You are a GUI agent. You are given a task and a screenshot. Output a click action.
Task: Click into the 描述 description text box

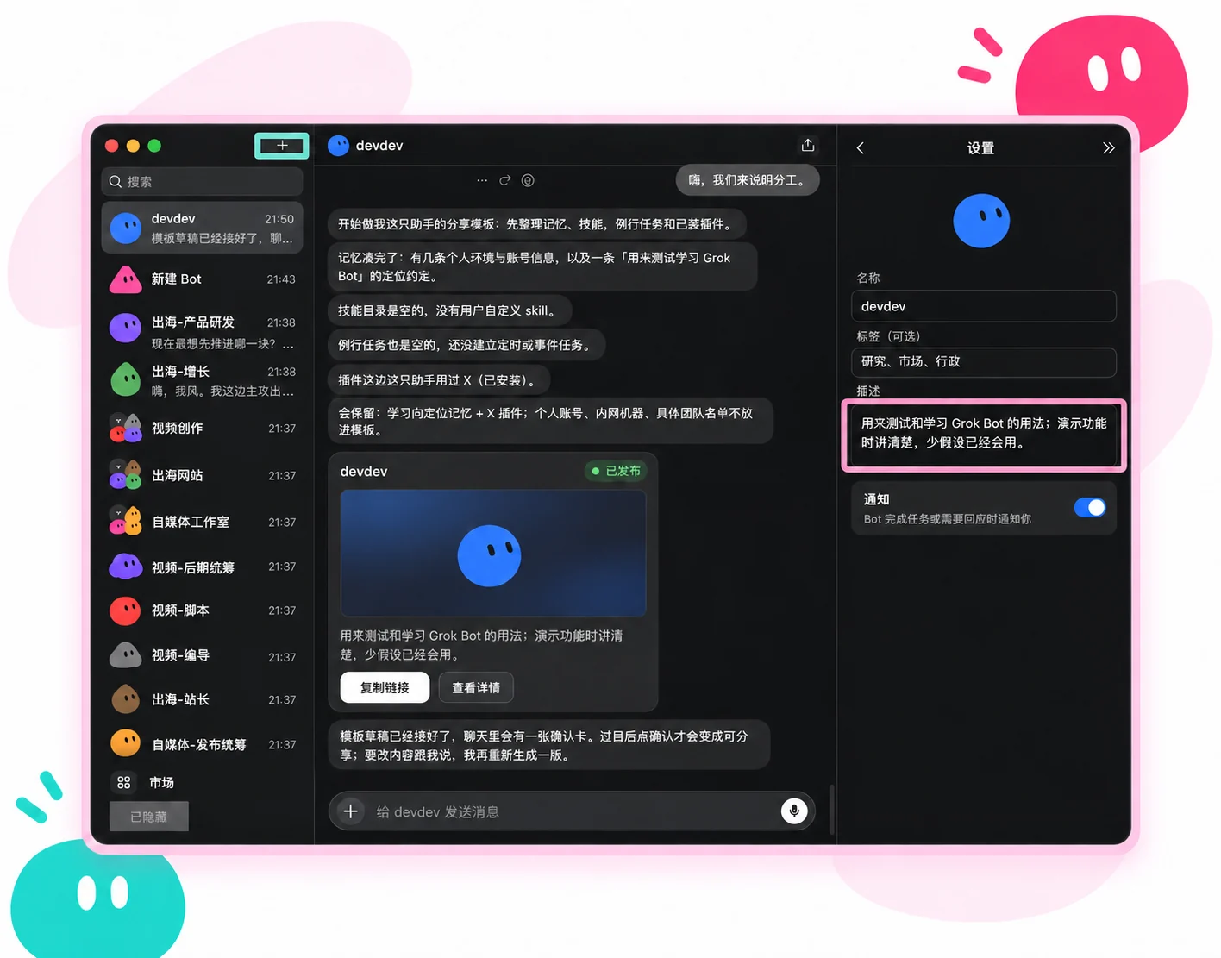point(984,434)
